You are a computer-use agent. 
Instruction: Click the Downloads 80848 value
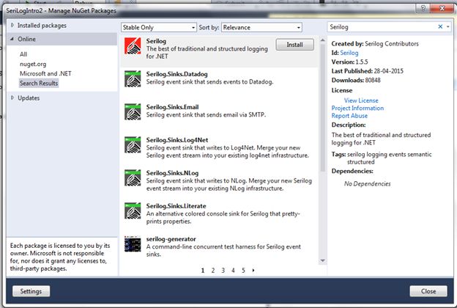click(373, 80)
